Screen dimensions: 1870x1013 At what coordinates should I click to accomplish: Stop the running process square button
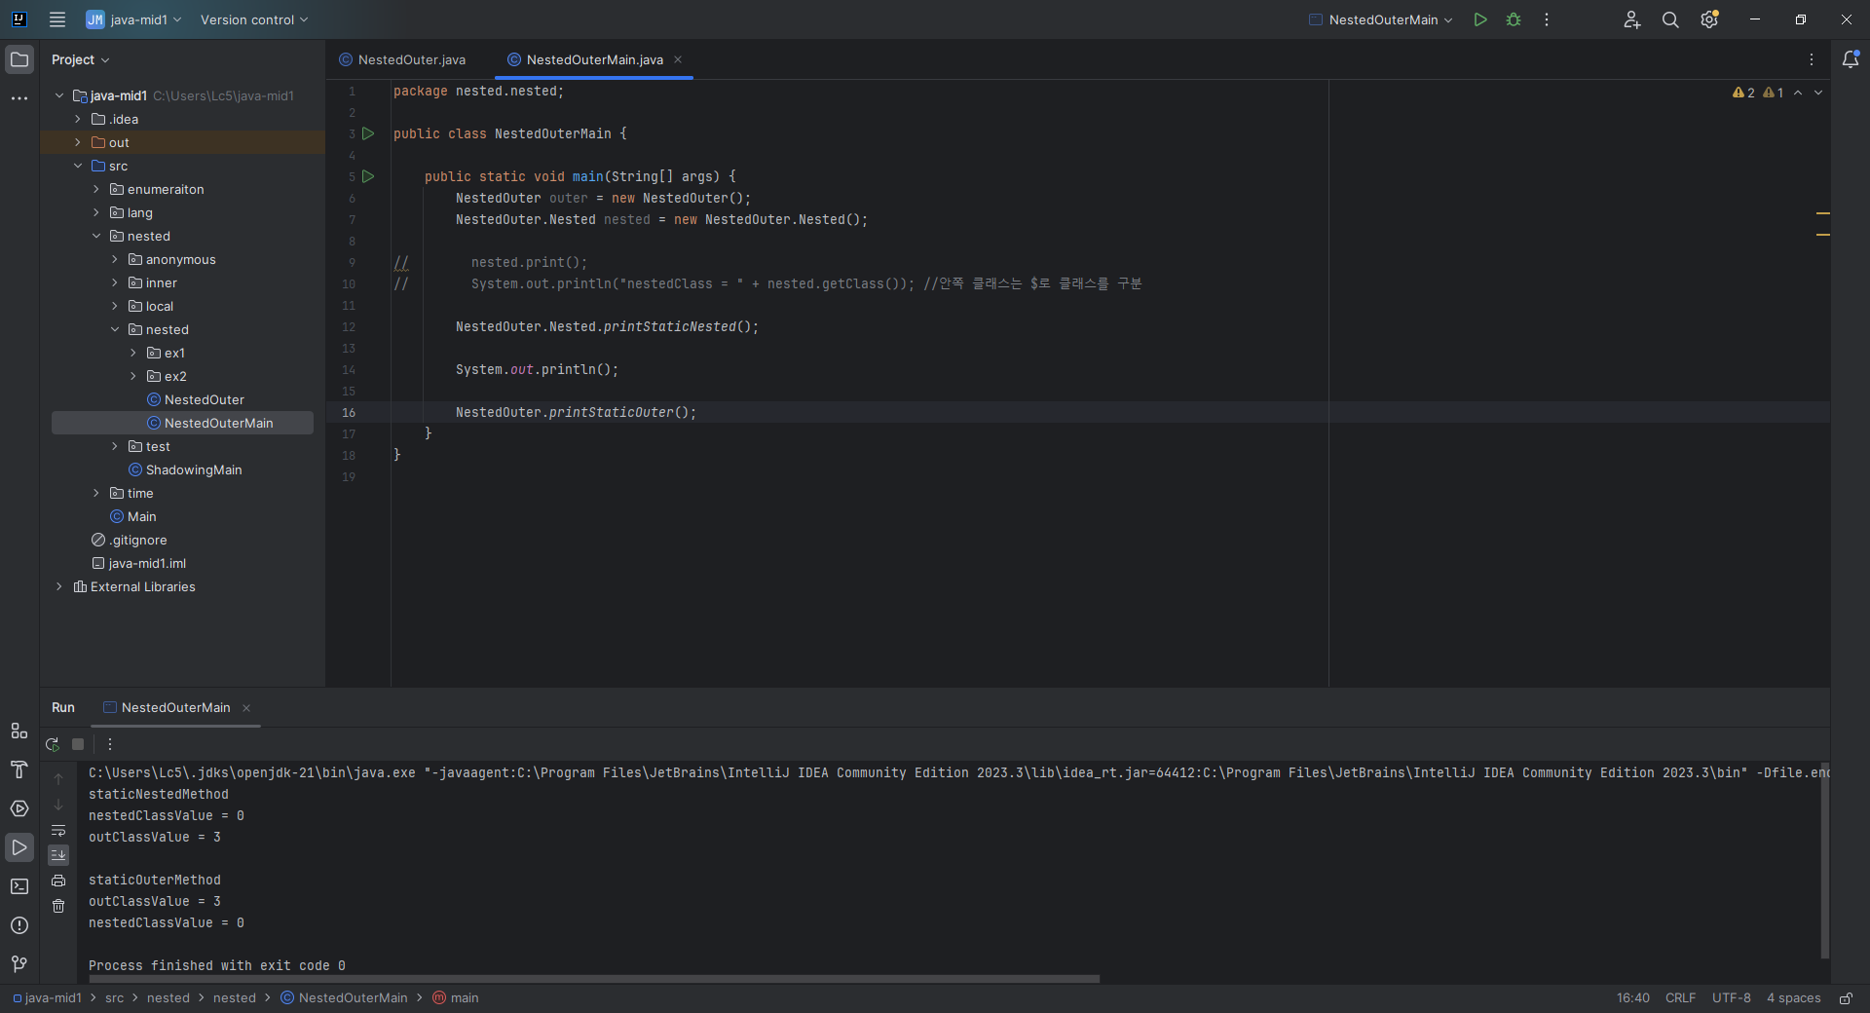click(x=78, y=744)
